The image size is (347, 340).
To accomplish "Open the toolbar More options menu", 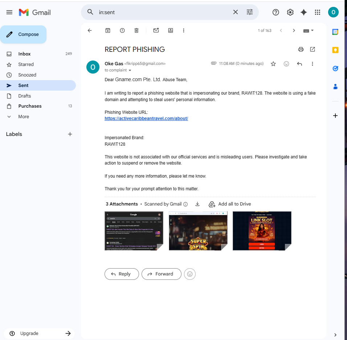I will (183, 30).
